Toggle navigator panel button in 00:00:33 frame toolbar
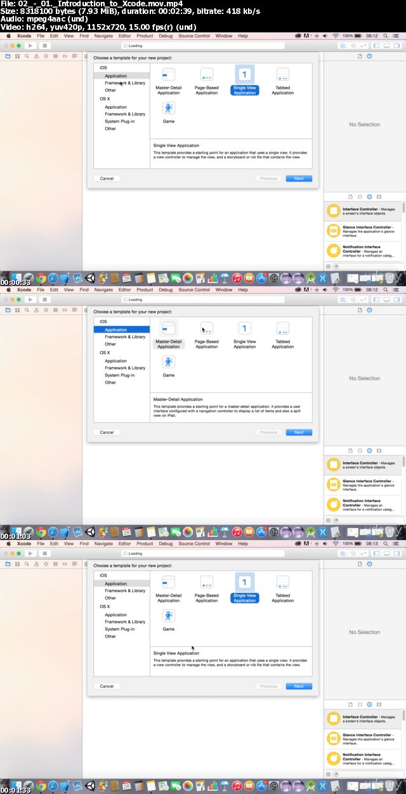Image resolution: width=406 pixels, height=794 pixels. pos(377,46)
